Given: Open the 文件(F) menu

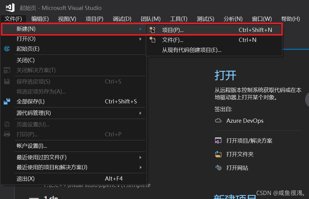Looking at the screenshot, I should tap(13, 19).
